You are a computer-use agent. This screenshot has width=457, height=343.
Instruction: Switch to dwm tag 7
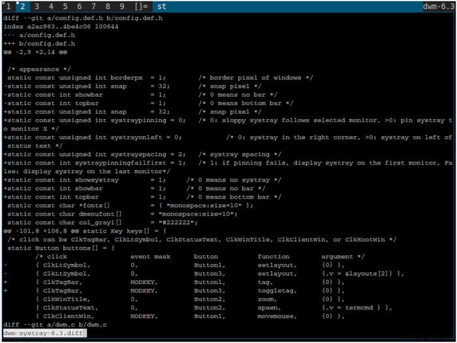click(93, 6)
